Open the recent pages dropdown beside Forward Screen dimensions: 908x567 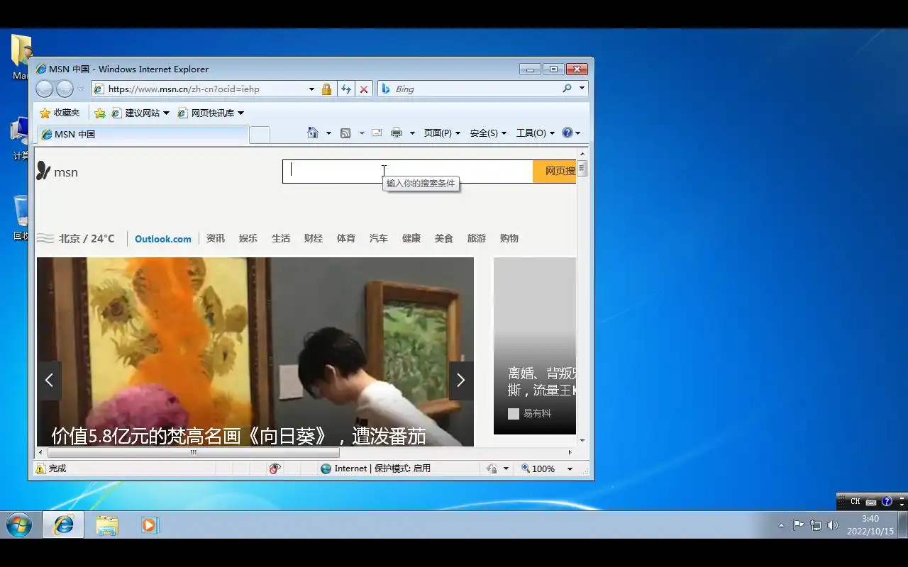80,89
